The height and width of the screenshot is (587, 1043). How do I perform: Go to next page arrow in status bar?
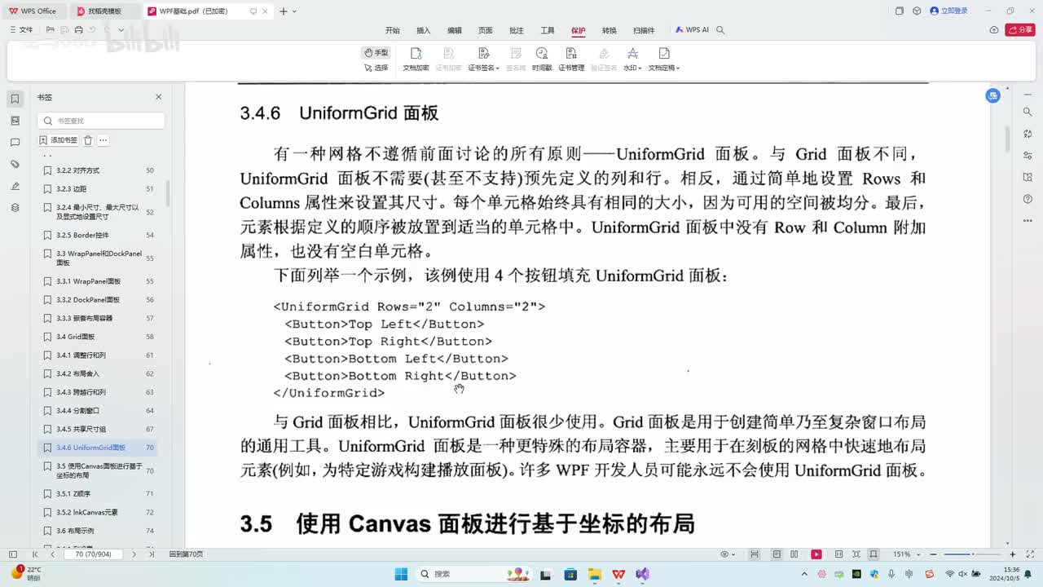pyautogui.click(x=136, y=554)
